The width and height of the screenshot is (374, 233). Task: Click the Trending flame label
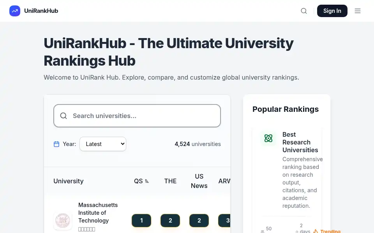point(327,231)
